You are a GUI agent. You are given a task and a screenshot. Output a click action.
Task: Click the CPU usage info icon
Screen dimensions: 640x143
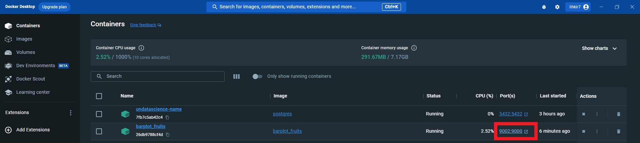(141, 48)
